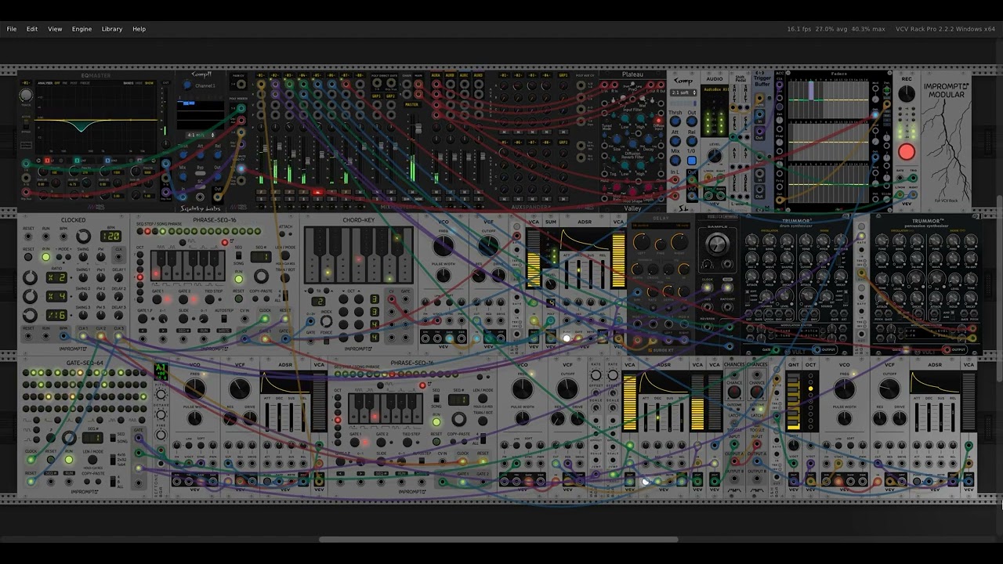Flip the FORCE switch on CHORD-KEY
The image size is (1003, 564).
pyautogui.click(x=326, y=340)
